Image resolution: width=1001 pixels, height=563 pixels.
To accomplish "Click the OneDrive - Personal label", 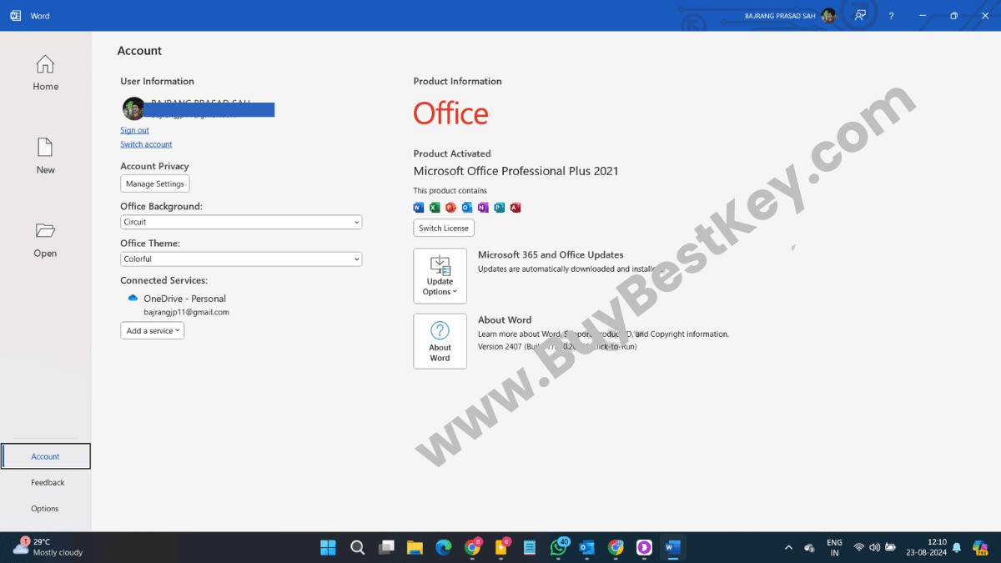I will tap(184, 299).
